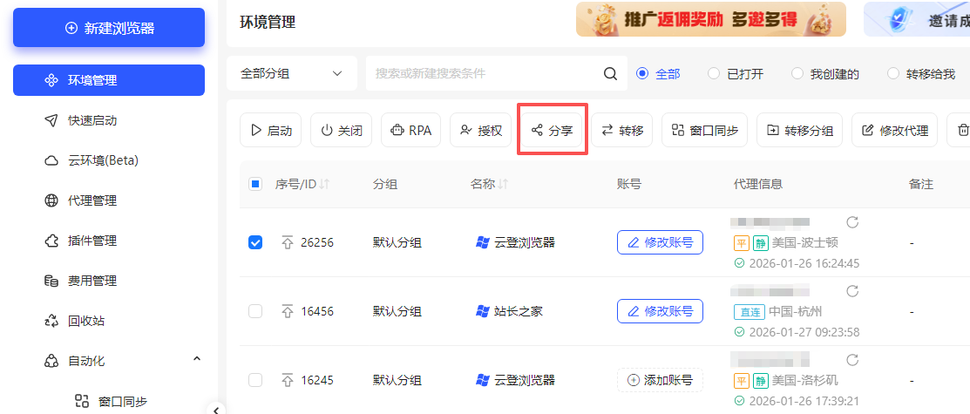Select the 转移给我 radio filter
The image size is (970, 414).
(x=921, y=73)
